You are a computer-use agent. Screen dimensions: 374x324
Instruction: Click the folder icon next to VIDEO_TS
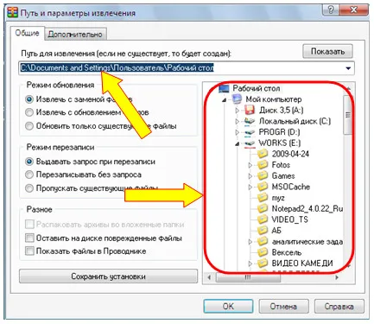coord(263,219)
